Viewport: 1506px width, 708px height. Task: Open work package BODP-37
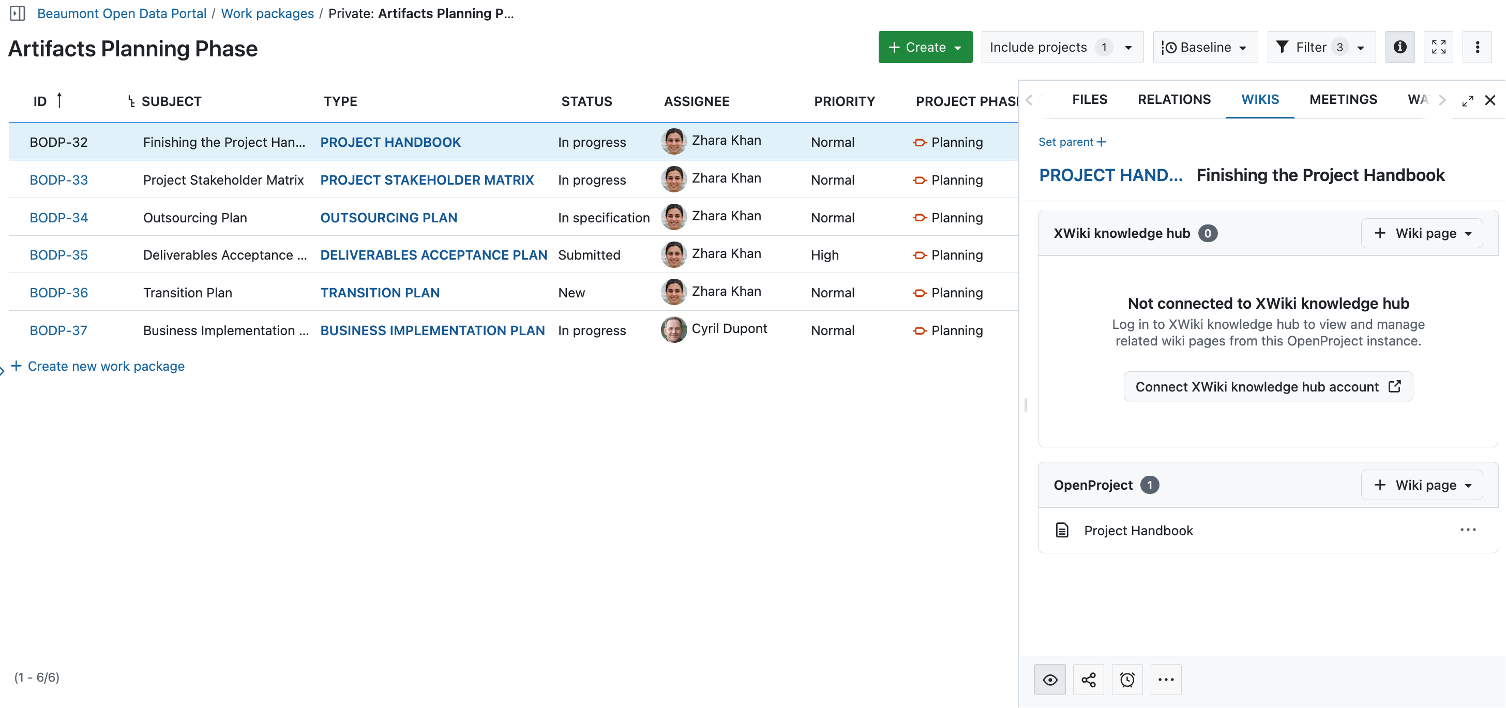[x=58, y=330]
